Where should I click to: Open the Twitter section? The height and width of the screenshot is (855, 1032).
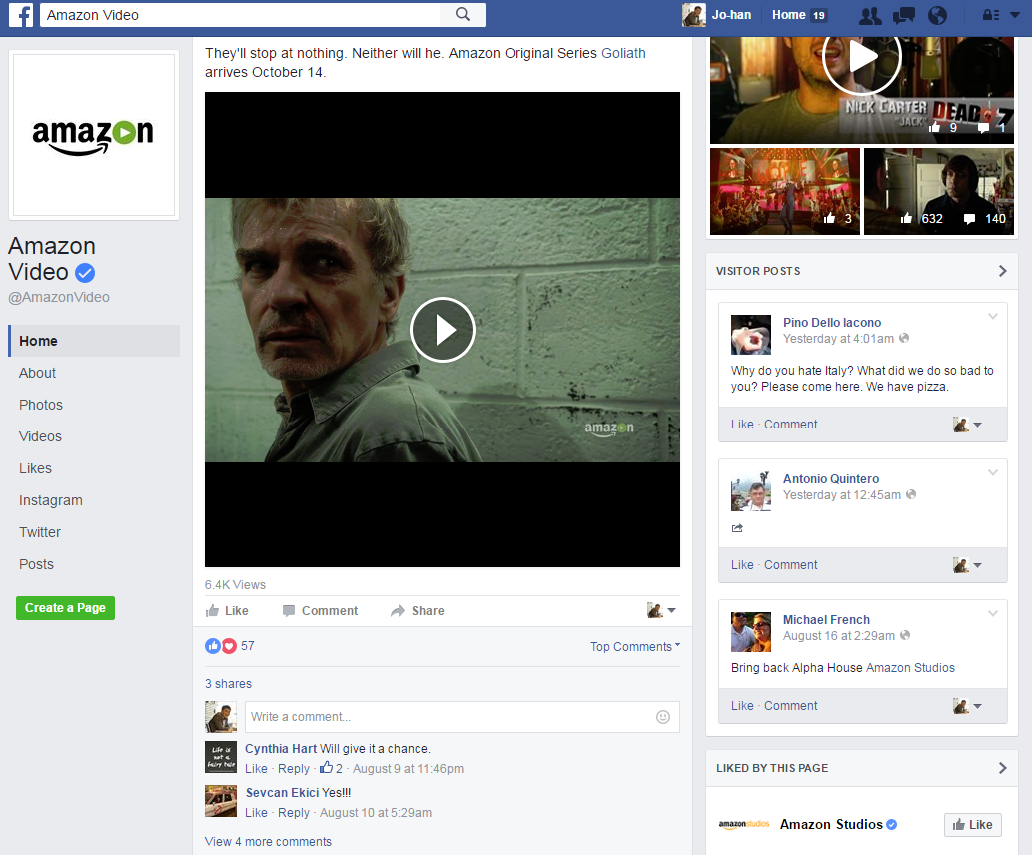[40, 532]
